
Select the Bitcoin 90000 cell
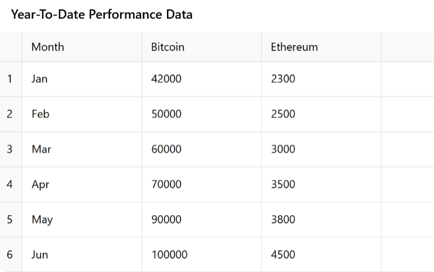coord(201,220)
